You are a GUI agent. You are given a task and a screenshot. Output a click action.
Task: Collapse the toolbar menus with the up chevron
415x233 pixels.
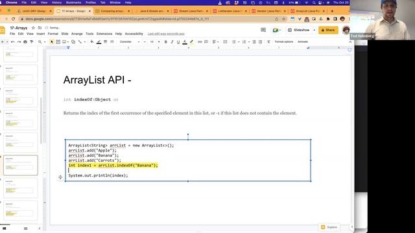point(350,41)
